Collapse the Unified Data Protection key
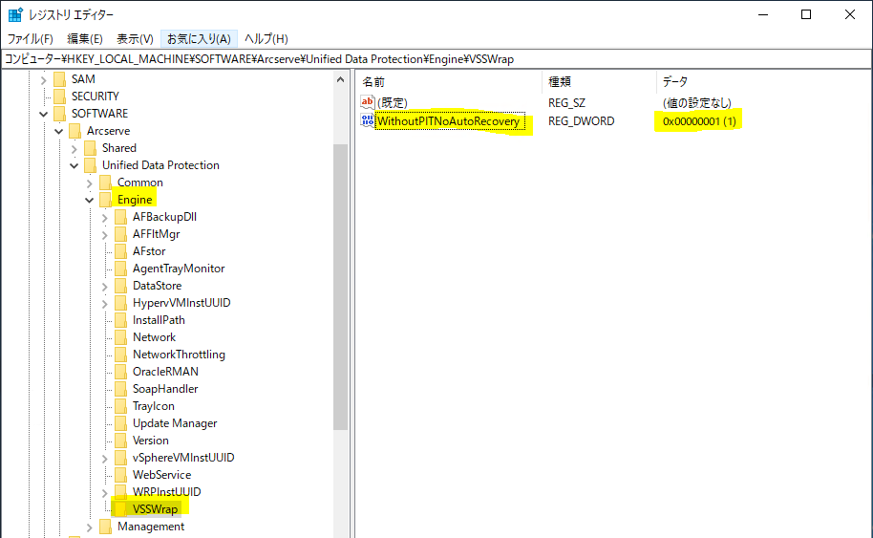 pyautogui.click(x=75, y=166)
